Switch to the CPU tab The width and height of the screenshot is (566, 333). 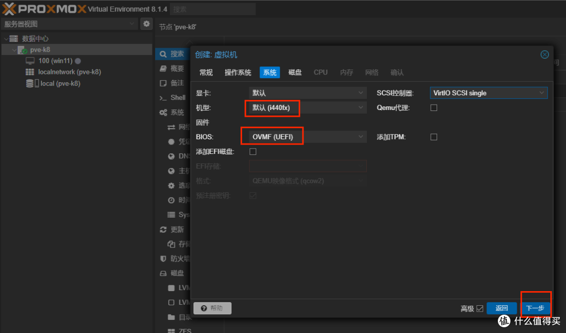tap(321, 73)
